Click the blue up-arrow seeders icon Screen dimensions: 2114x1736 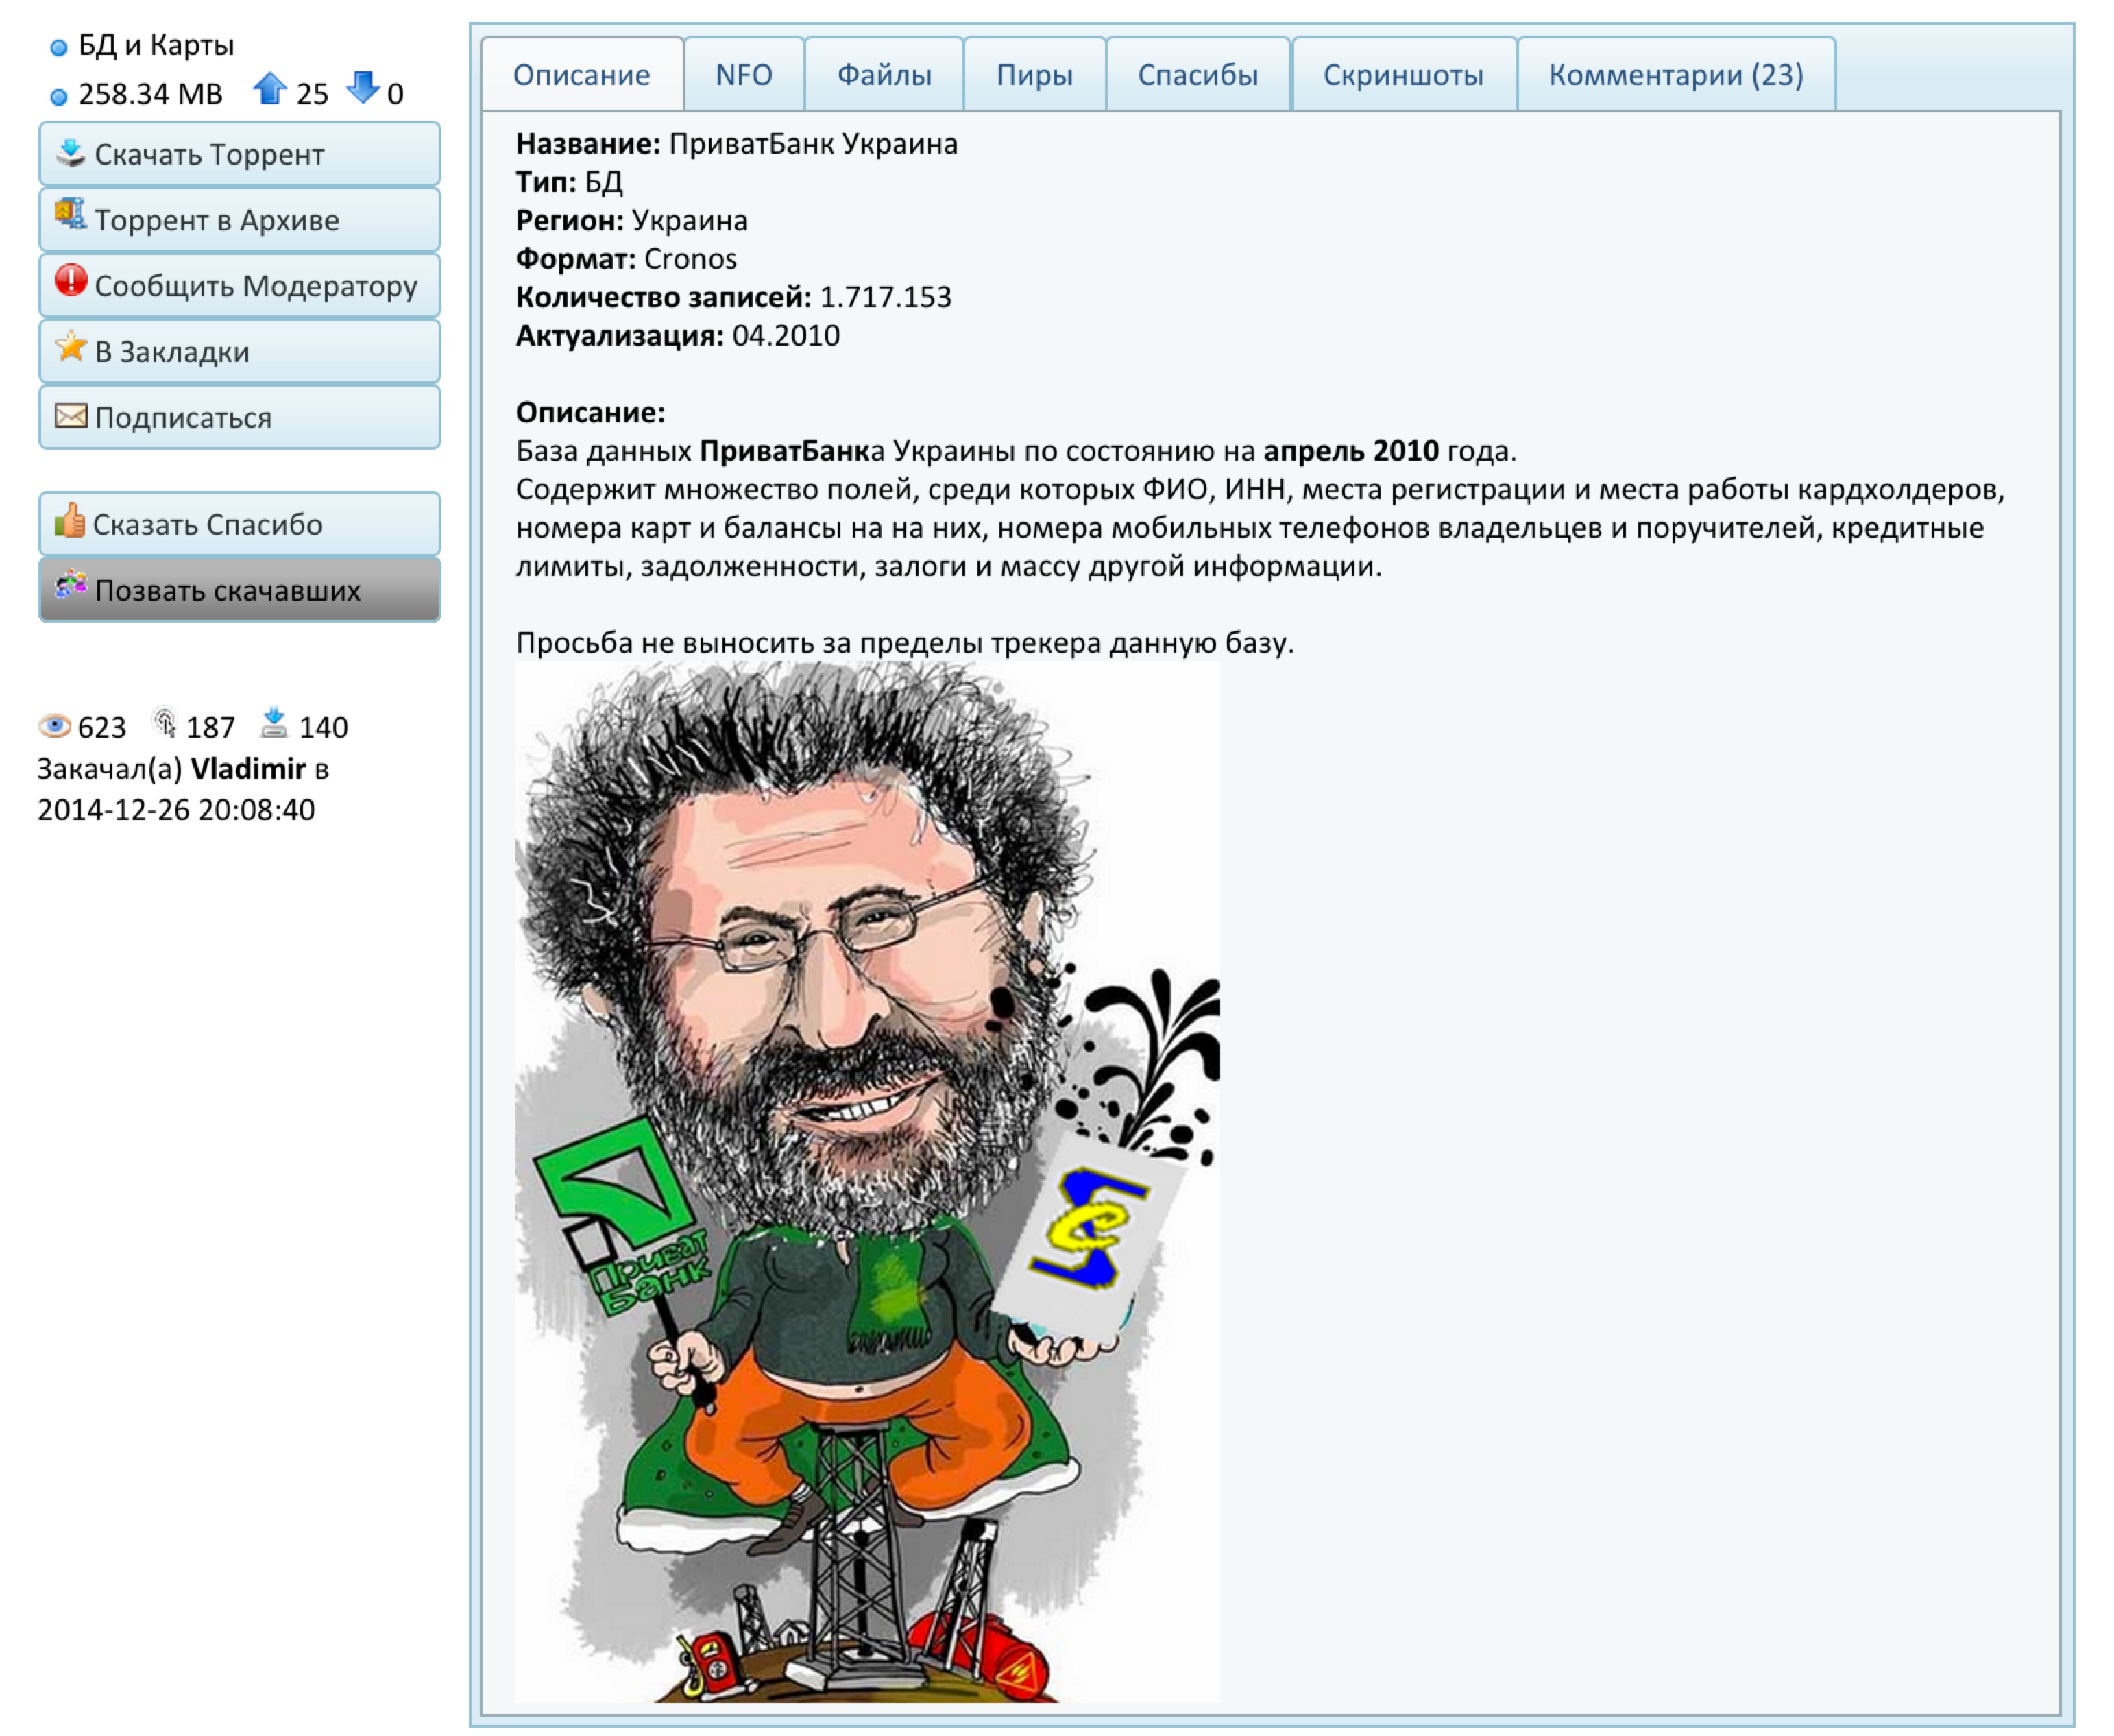point(269,89)
